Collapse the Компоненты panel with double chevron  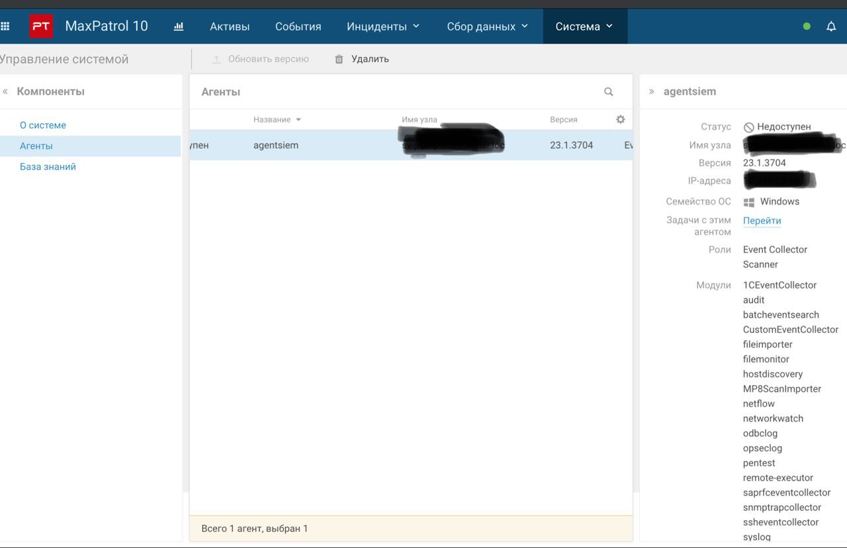(5, 91)
